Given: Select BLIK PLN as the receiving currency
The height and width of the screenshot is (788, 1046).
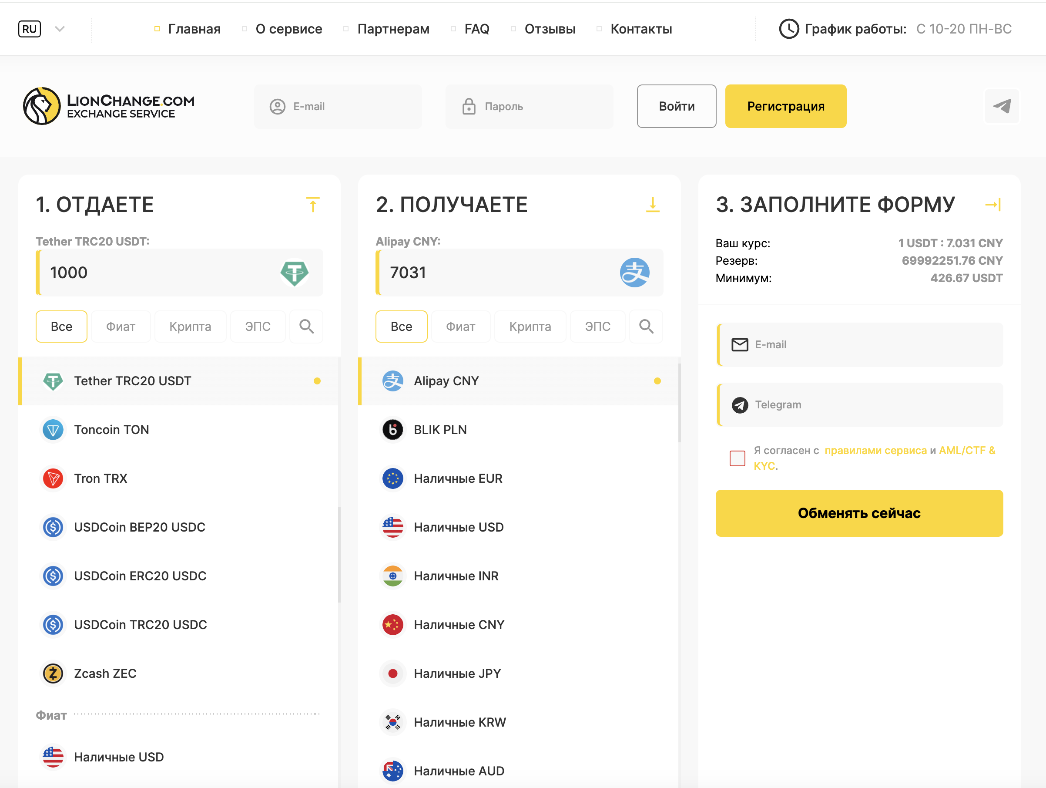Looking at the screenshot, I should point(440,430).
